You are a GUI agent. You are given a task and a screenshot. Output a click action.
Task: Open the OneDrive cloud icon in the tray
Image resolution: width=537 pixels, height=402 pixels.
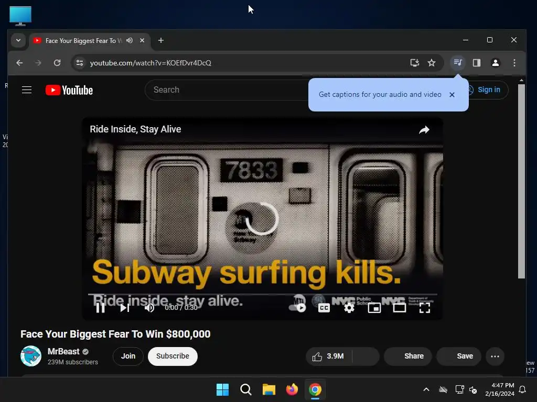(443, 389)
